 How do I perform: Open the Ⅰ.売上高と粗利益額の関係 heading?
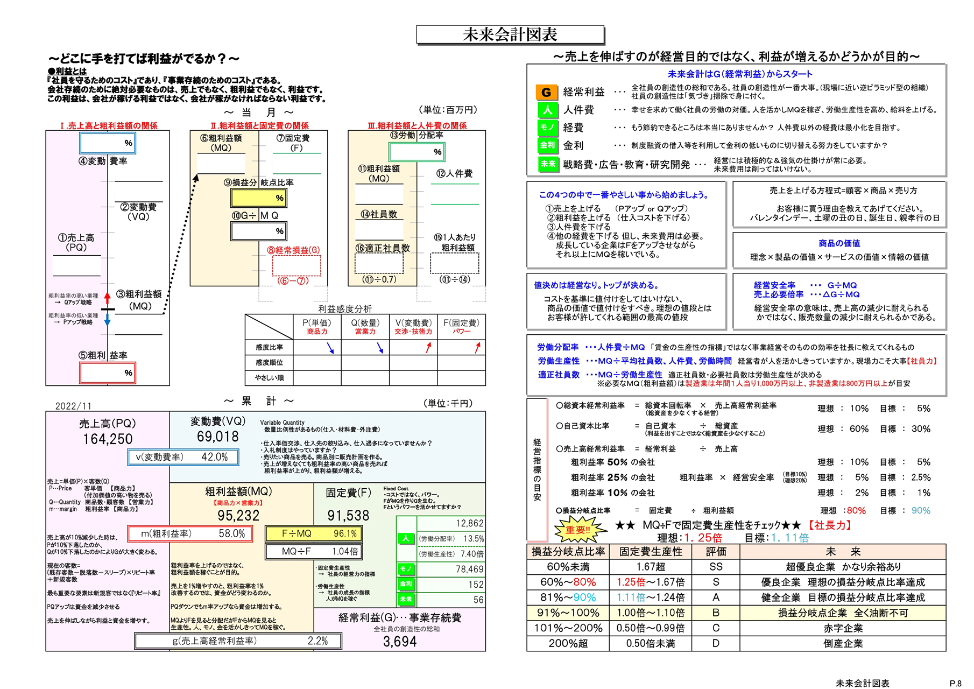pyautogui.click(x=109, y=125)
